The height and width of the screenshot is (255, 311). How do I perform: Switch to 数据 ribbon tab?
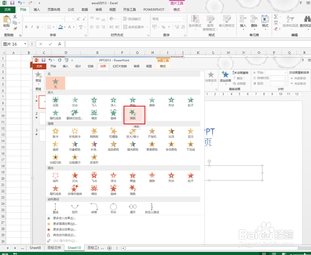pyautogui.click(x=85, y=10)
